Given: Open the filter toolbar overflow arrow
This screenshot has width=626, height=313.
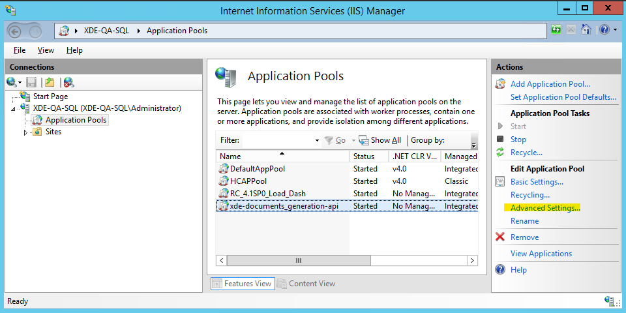Looking at the screenshot, I should click(474, 145).
